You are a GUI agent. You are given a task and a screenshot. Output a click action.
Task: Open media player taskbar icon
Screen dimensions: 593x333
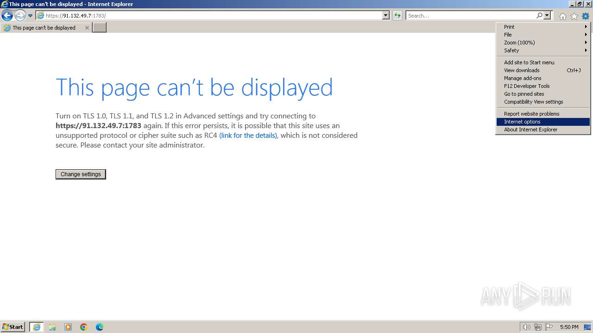point(68,327)
